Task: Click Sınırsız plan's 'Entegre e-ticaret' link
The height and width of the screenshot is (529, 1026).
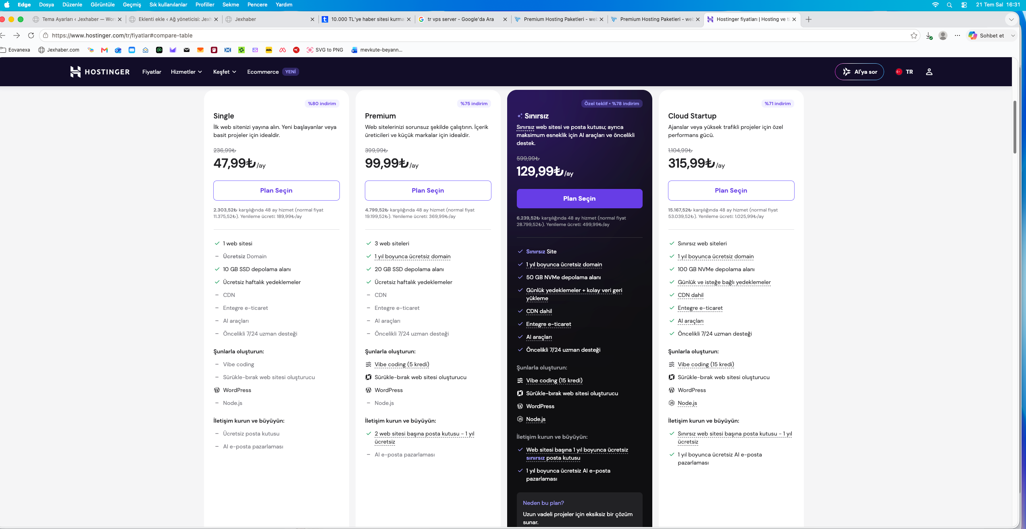Action: [548, 324]
